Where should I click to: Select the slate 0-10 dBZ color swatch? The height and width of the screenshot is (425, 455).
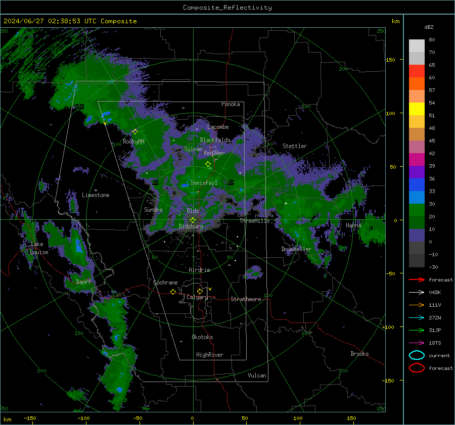(x=417, y=235)
